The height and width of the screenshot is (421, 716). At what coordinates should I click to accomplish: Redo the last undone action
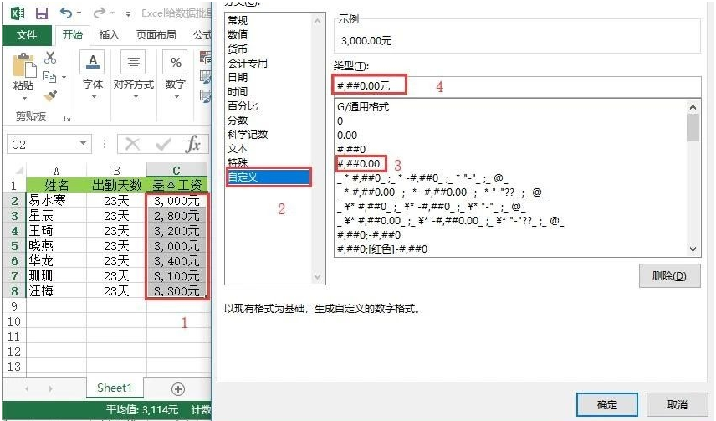click(x=99, y=13)
